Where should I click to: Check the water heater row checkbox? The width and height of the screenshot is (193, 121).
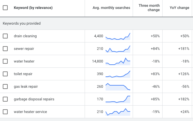[x=5, y=61]
